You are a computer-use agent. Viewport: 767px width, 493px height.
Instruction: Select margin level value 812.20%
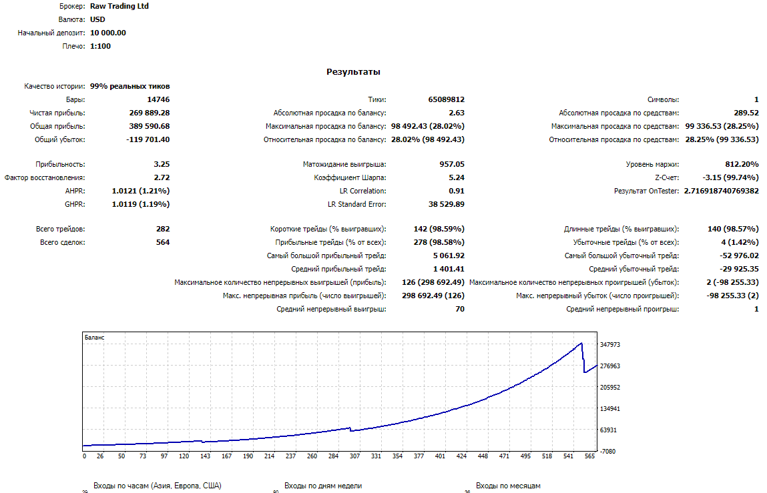(x=742, y=164)
